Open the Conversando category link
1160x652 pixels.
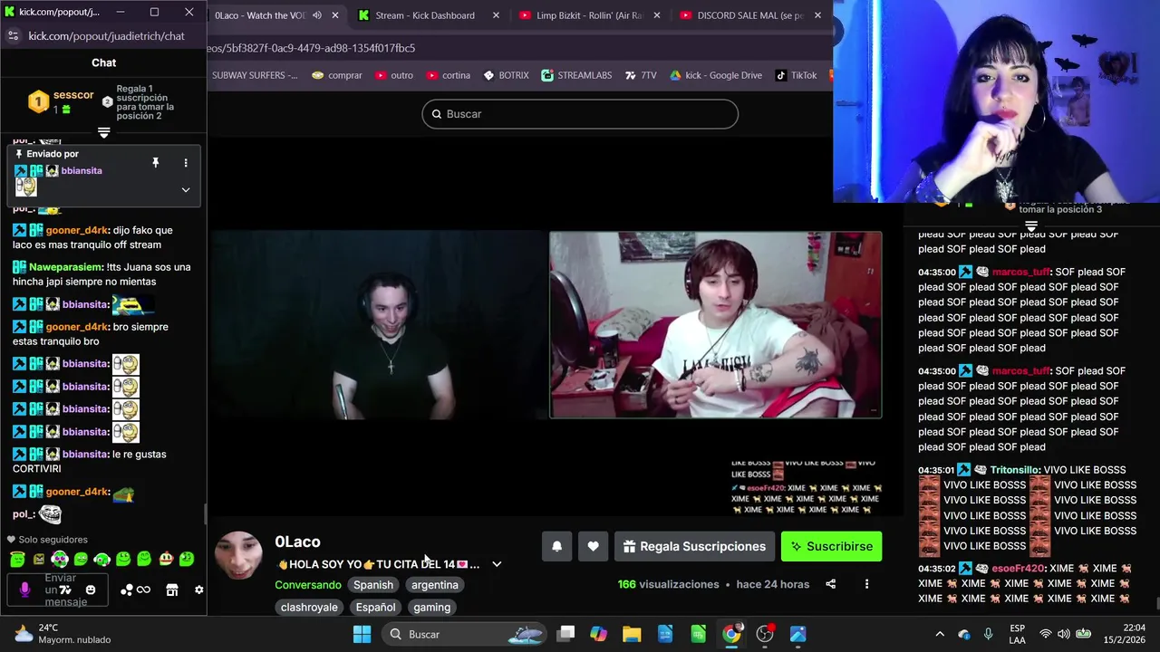(x=308, y=585)
